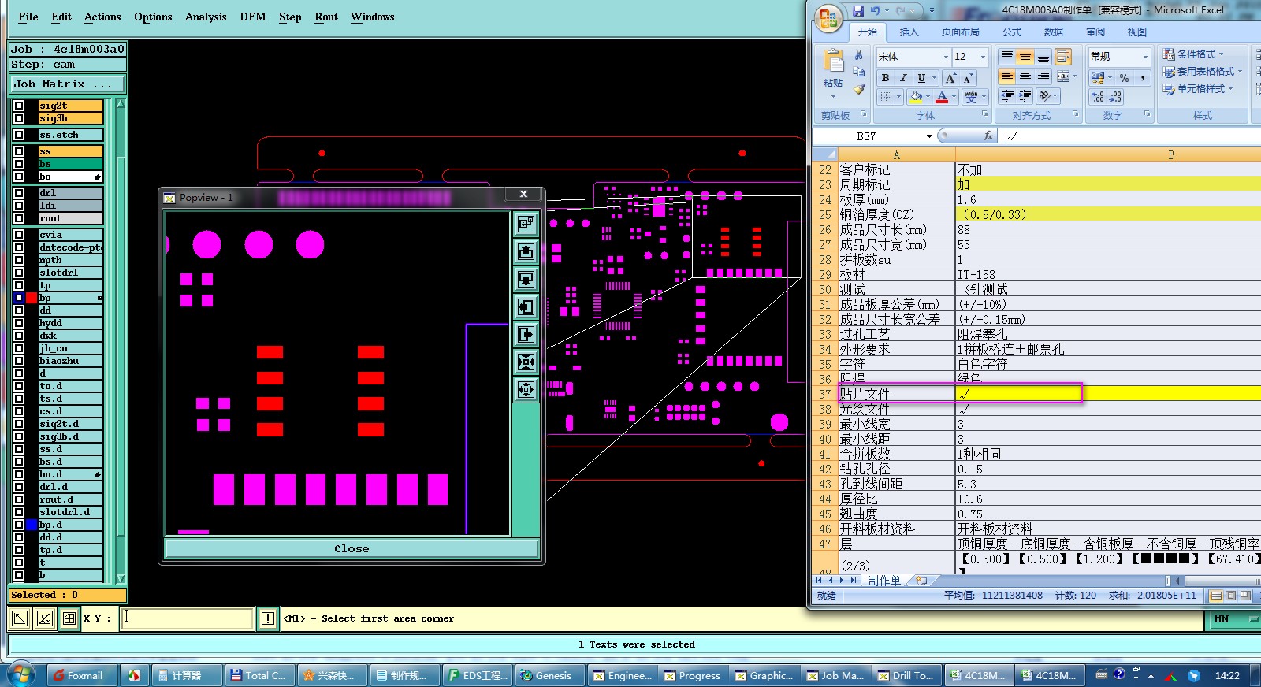The image size is (1261, 687).
Task: Click the Format Painter brush in Excel
Action: [x=858, y=89]
